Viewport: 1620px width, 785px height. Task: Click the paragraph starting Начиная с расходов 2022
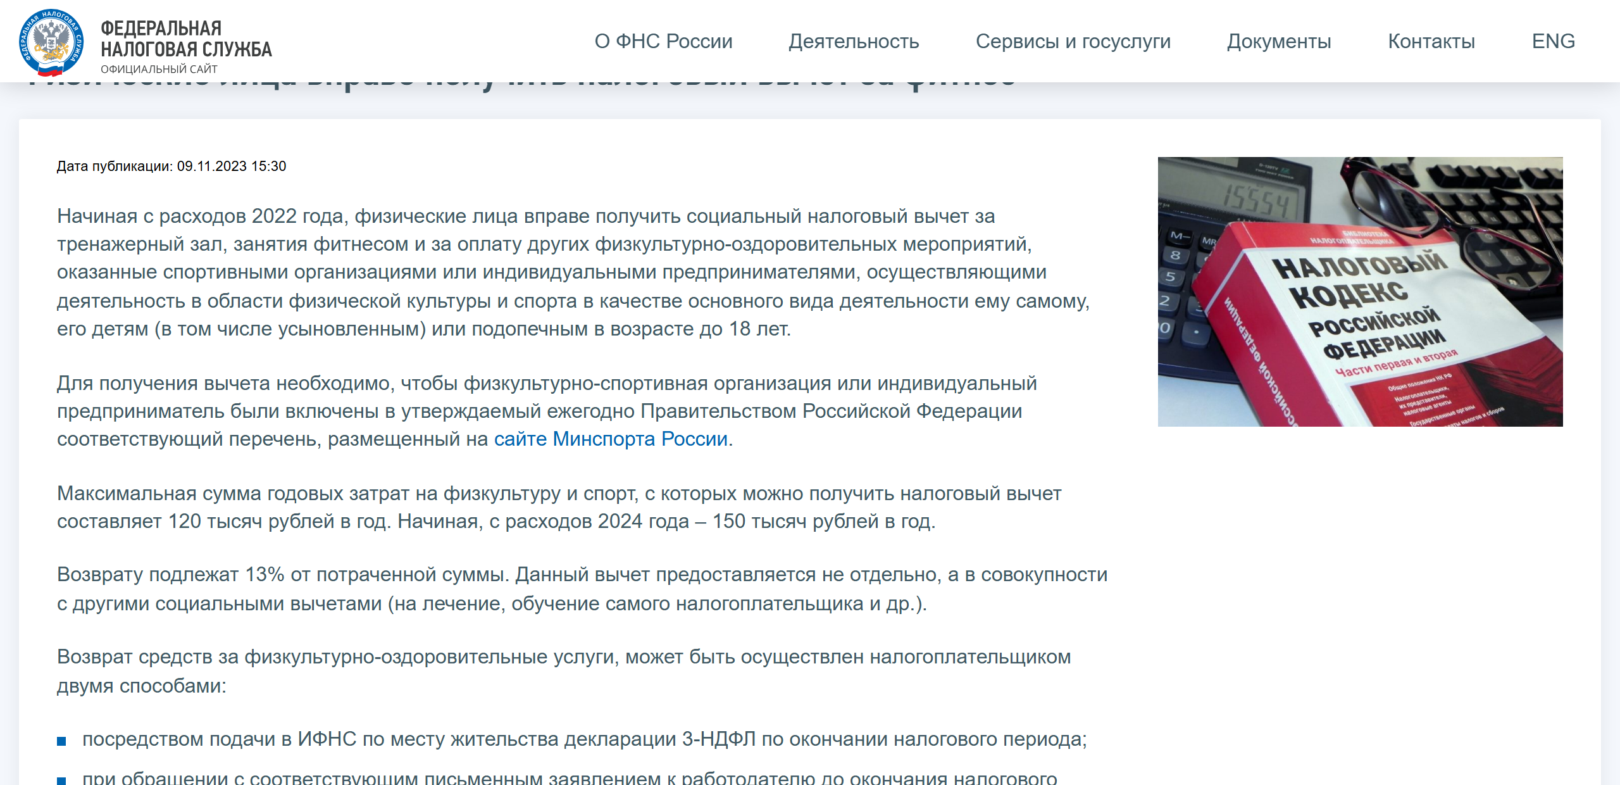573,272
